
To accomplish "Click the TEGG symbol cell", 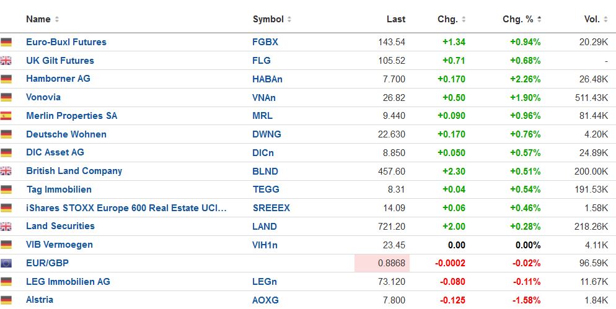I will (266, 189).
